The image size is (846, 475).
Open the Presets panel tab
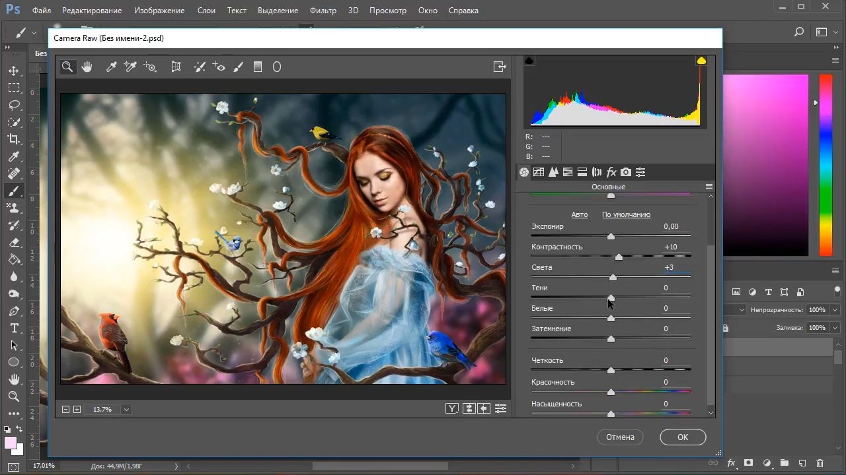click(640, 172)
